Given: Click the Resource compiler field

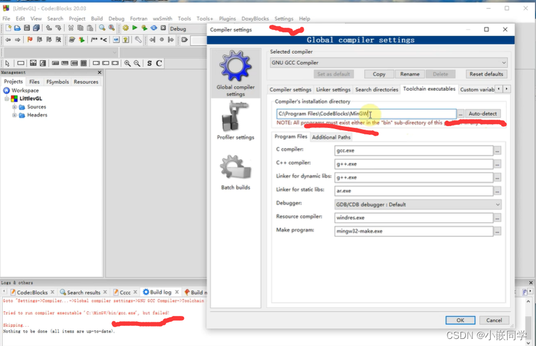Looking at the screenshot, I should [x=413, y=218].
